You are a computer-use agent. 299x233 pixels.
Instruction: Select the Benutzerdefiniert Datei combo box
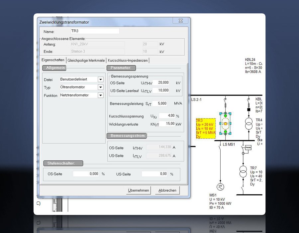(x=81, y=80)
